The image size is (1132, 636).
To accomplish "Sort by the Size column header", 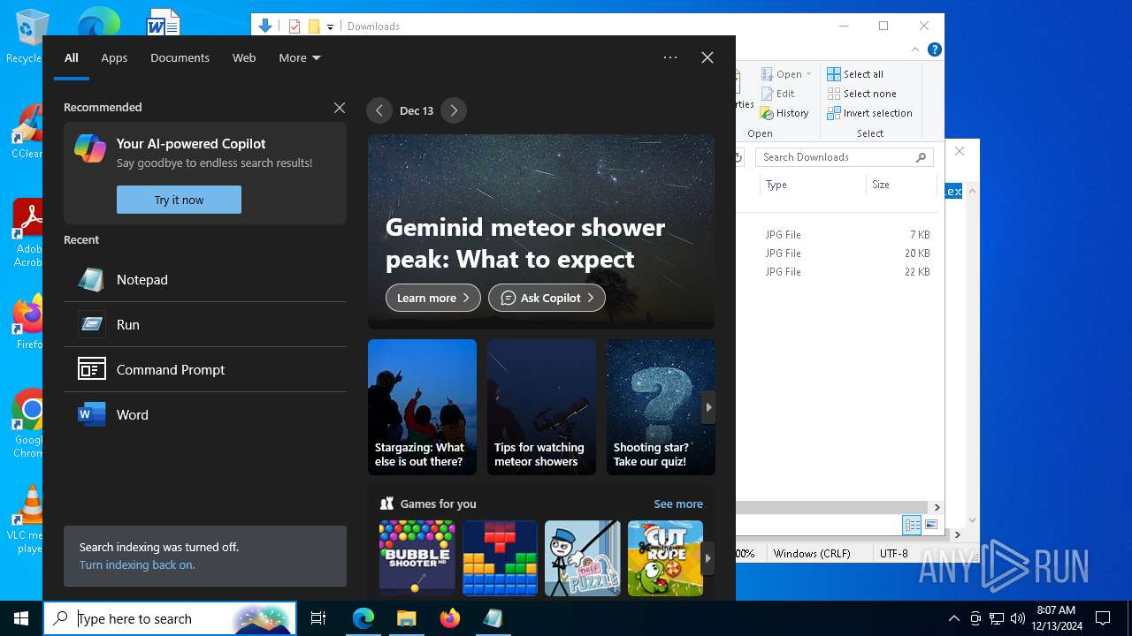I will 901,185.
